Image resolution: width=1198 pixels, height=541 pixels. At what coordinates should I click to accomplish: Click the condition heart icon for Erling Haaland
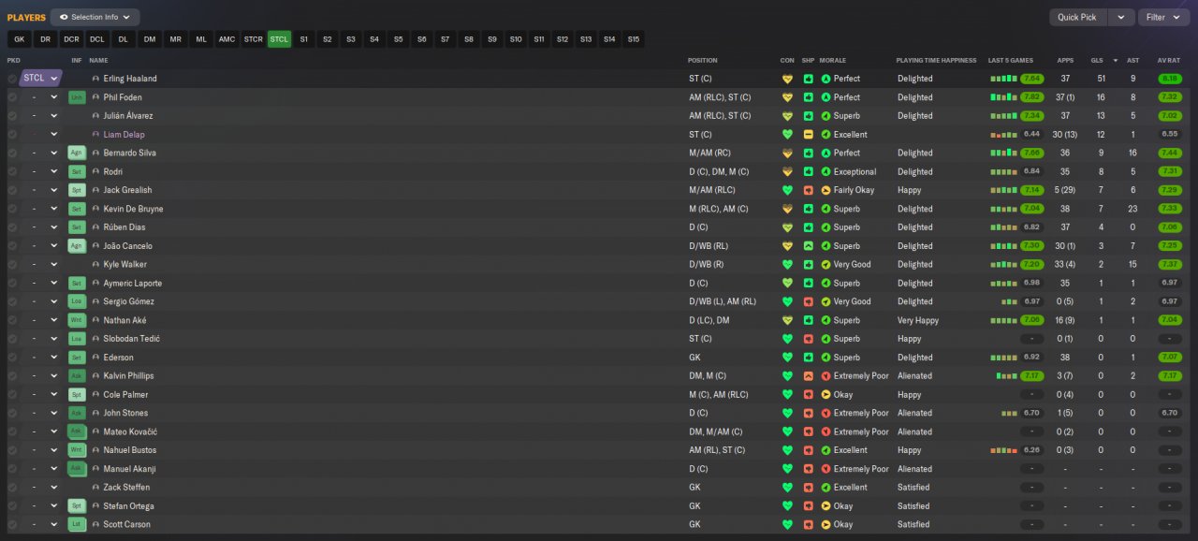(787, 79)
